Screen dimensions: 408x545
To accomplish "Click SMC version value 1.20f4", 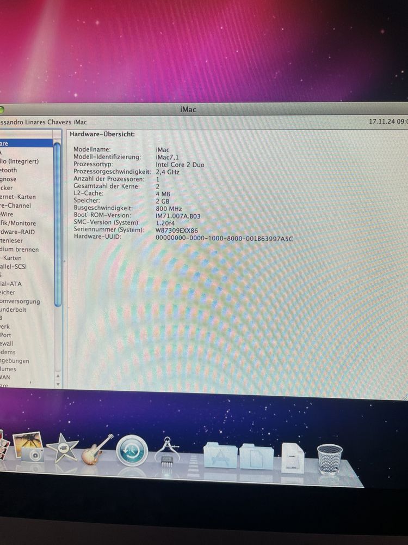I will 165,223.
